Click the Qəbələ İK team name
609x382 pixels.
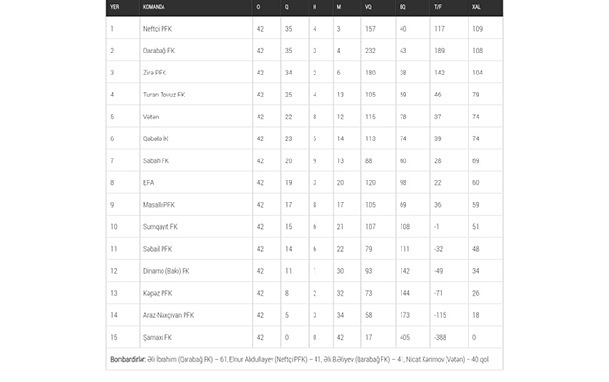tap(156, 138)
